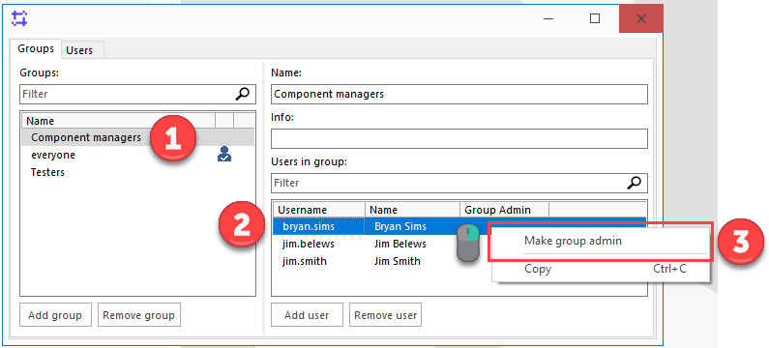Click the empty Info text field

459,138
